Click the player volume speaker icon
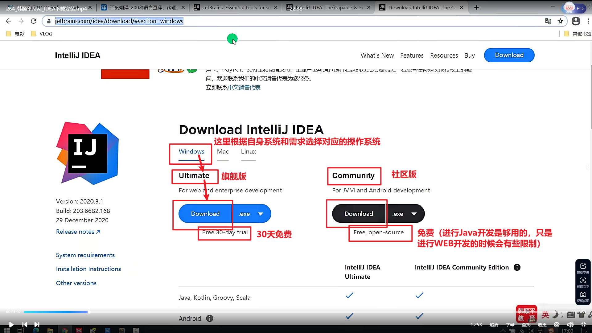Viewport: 592px width, 333px height. pos(570,324)
